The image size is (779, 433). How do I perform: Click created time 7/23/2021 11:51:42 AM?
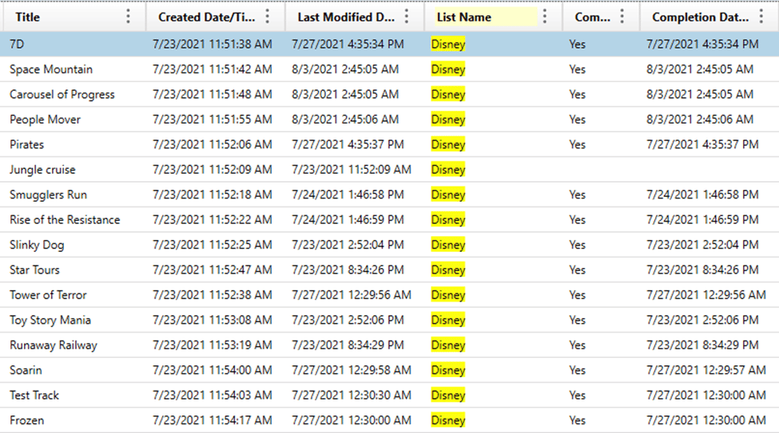(x=213, y=69)
